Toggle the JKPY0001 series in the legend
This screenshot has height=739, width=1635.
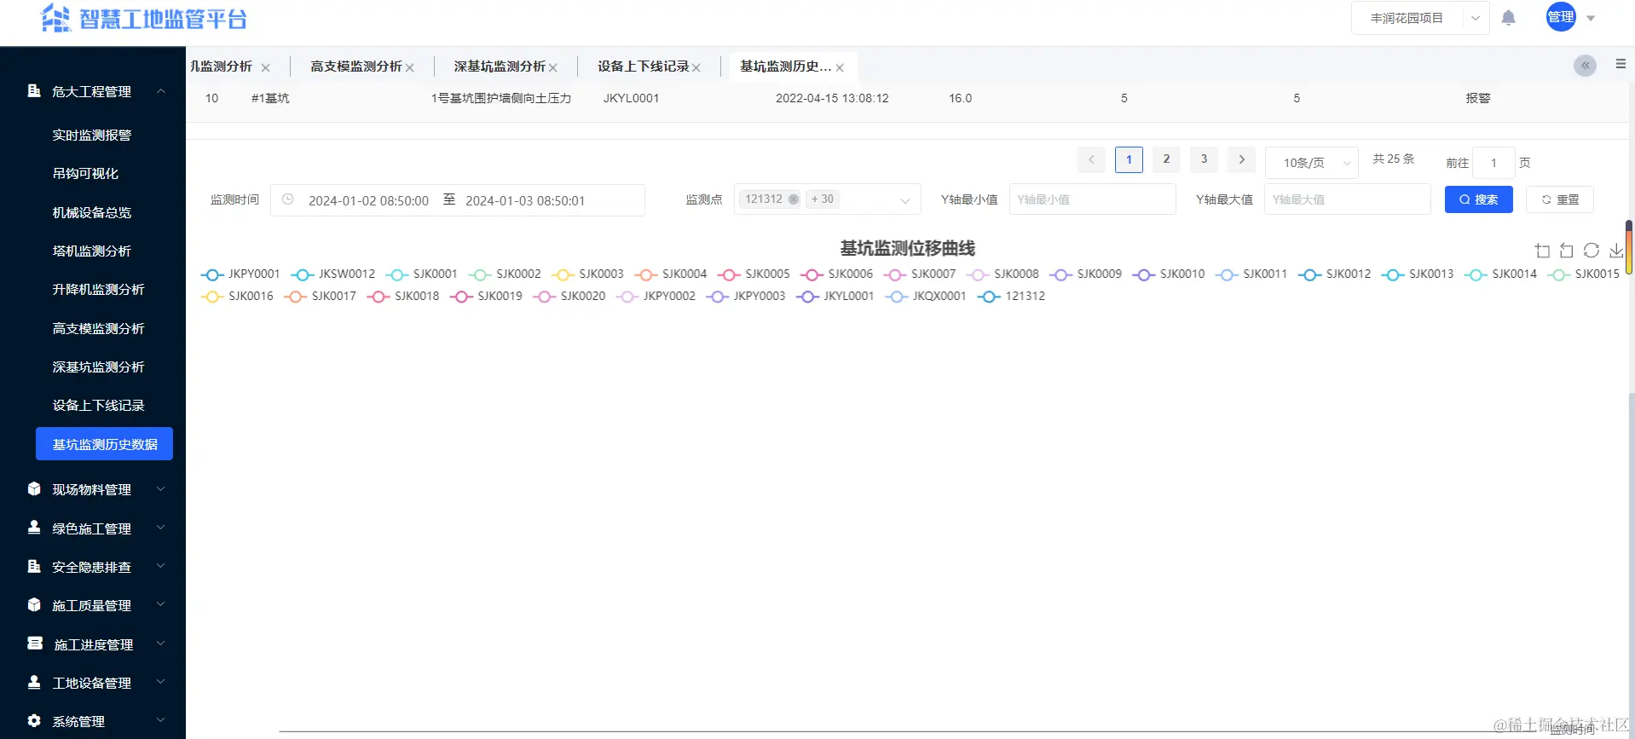click(x=240, y=274)
